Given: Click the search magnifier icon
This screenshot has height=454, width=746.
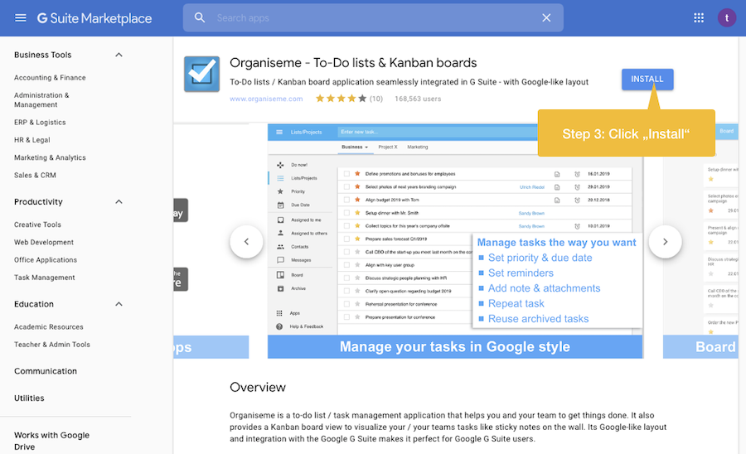Looking at the screenshot, I should click(200, 18).
